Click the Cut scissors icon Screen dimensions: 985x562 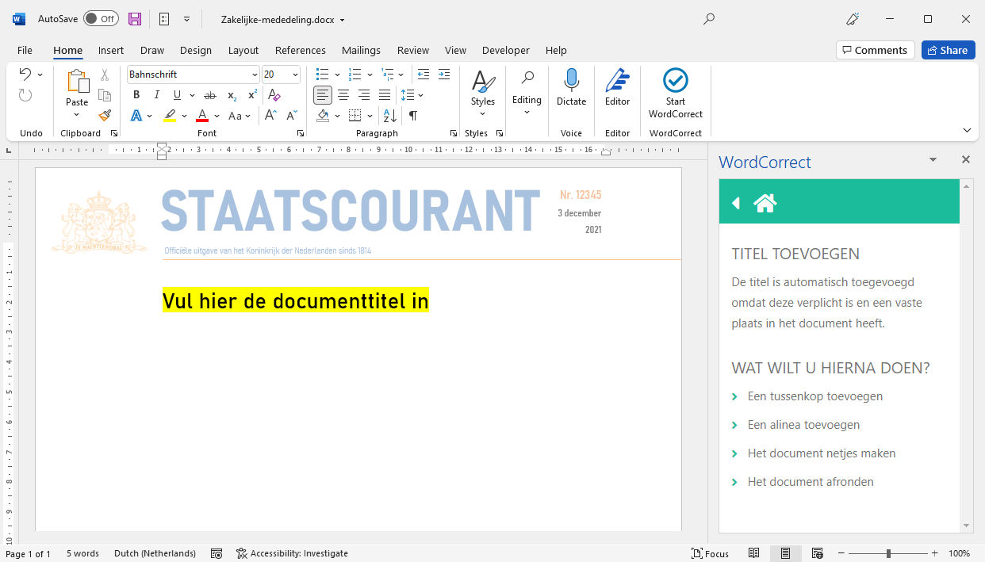point(105,75)
